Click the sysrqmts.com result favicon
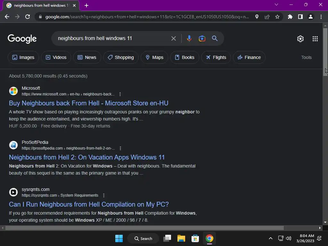Viewport: 328px width, 246px height. point(13,192)
